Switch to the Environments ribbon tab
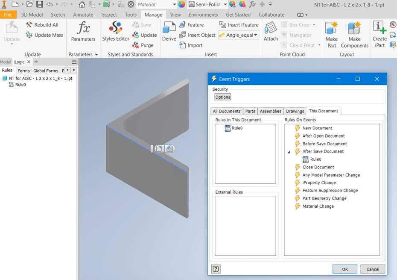This screenshot has height=280, width=397. [x=203, y=15]
